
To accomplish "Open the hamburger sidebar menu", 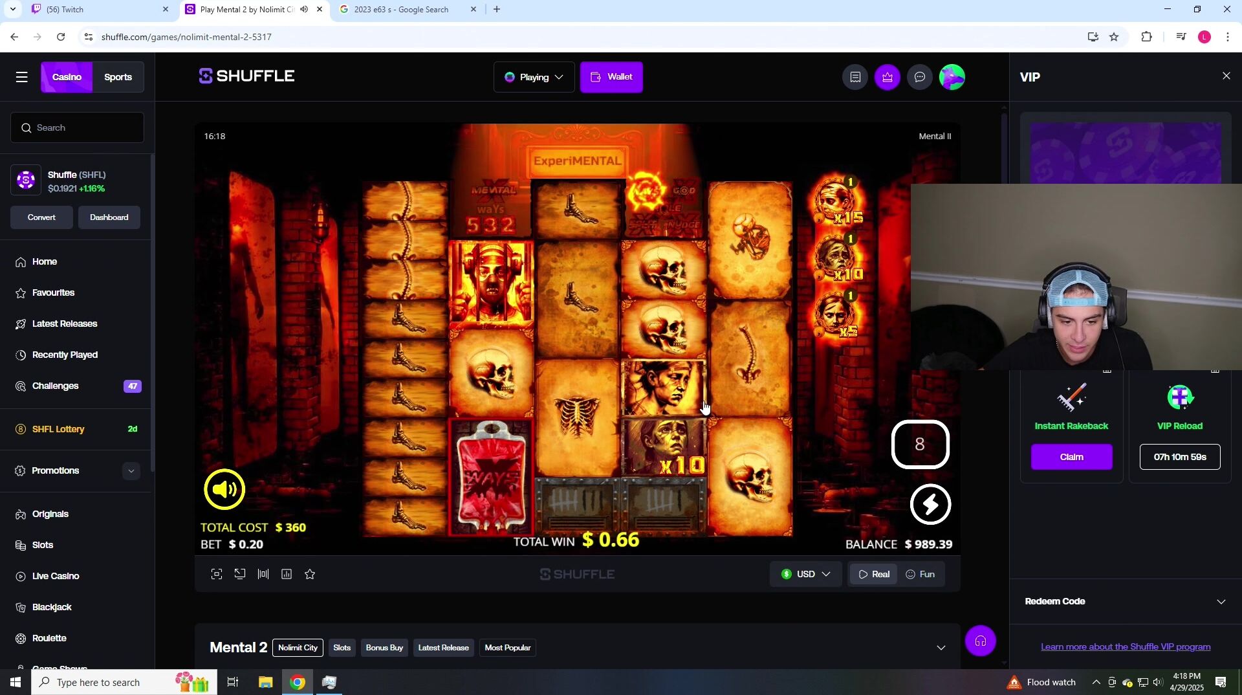I will (22, 77).
